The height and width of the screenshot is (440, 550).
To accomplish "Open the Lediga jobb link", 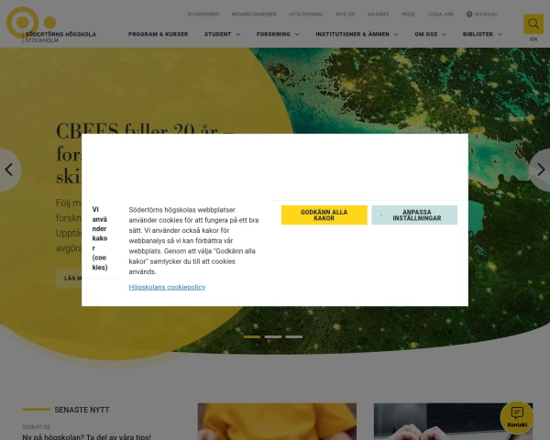I will click(x=441, y=15).
